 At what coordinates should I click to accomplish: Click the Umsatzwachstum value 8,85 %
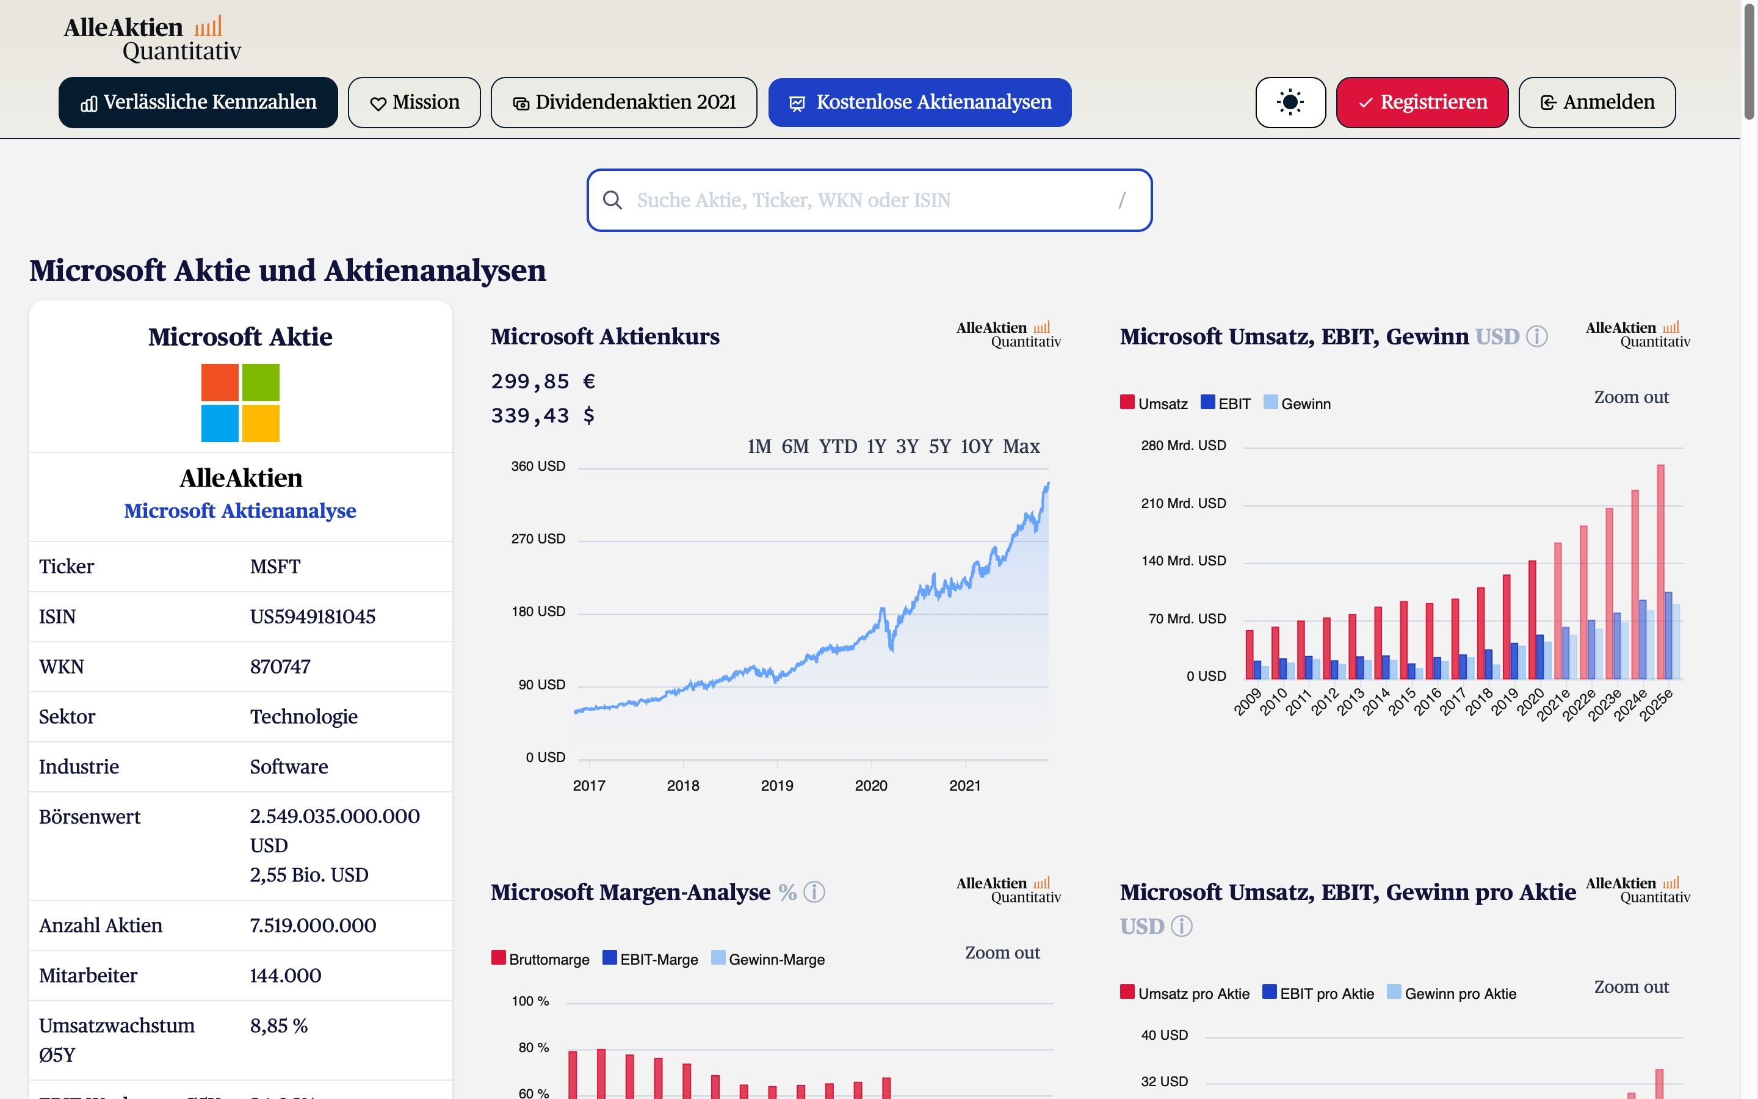point(278,1026)
